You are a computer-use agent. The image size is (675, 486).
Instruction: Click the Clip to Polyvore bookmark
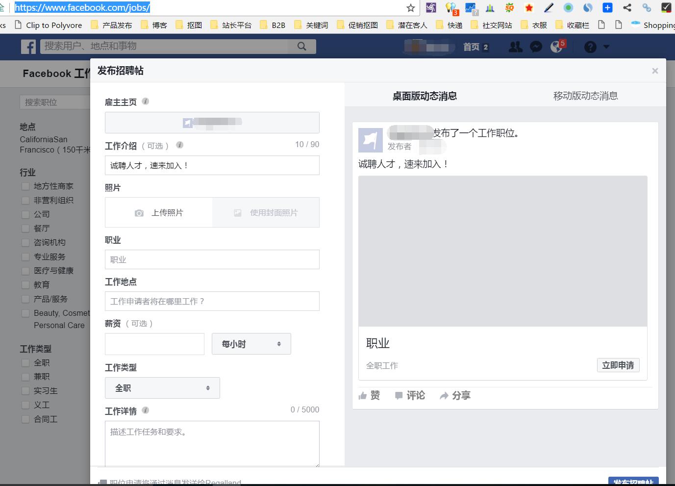tap(49, 25)
